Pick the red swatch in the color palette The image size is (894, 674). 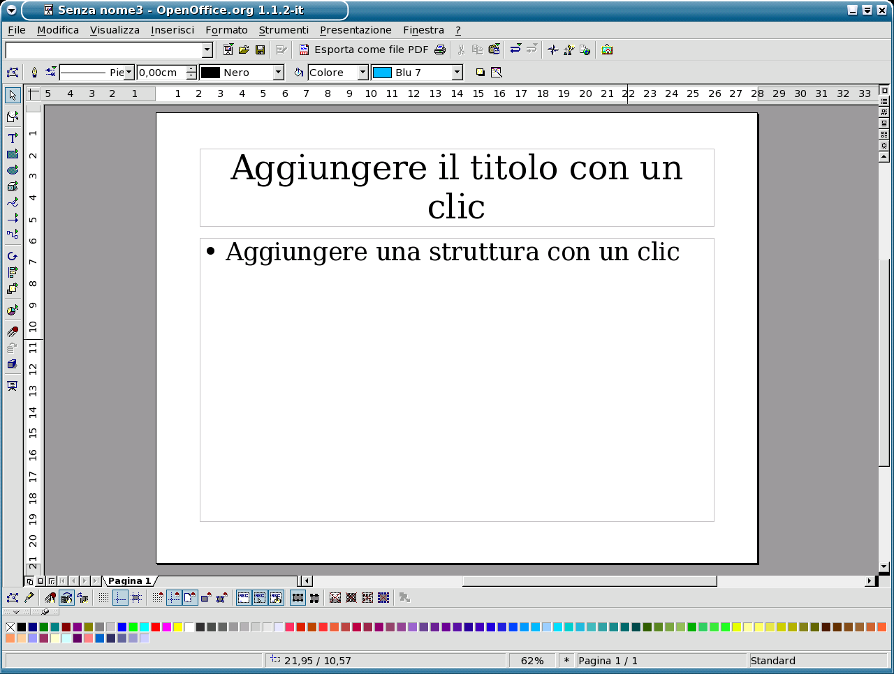click(x=155, y=627)
